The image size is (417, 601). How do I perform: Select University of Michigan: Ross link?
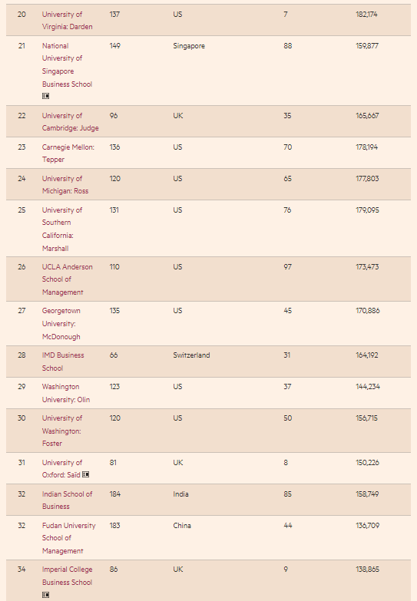(65, 184)
